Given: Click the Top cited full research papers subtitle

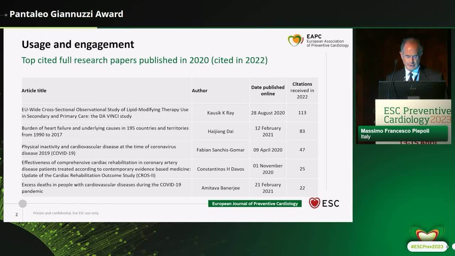Looking at the screenshot, I should (144, 60).
